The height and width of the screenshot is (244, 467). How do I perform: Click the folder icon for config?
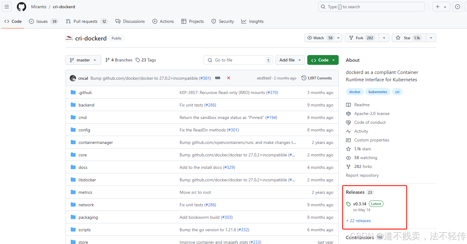pos(73,130)
